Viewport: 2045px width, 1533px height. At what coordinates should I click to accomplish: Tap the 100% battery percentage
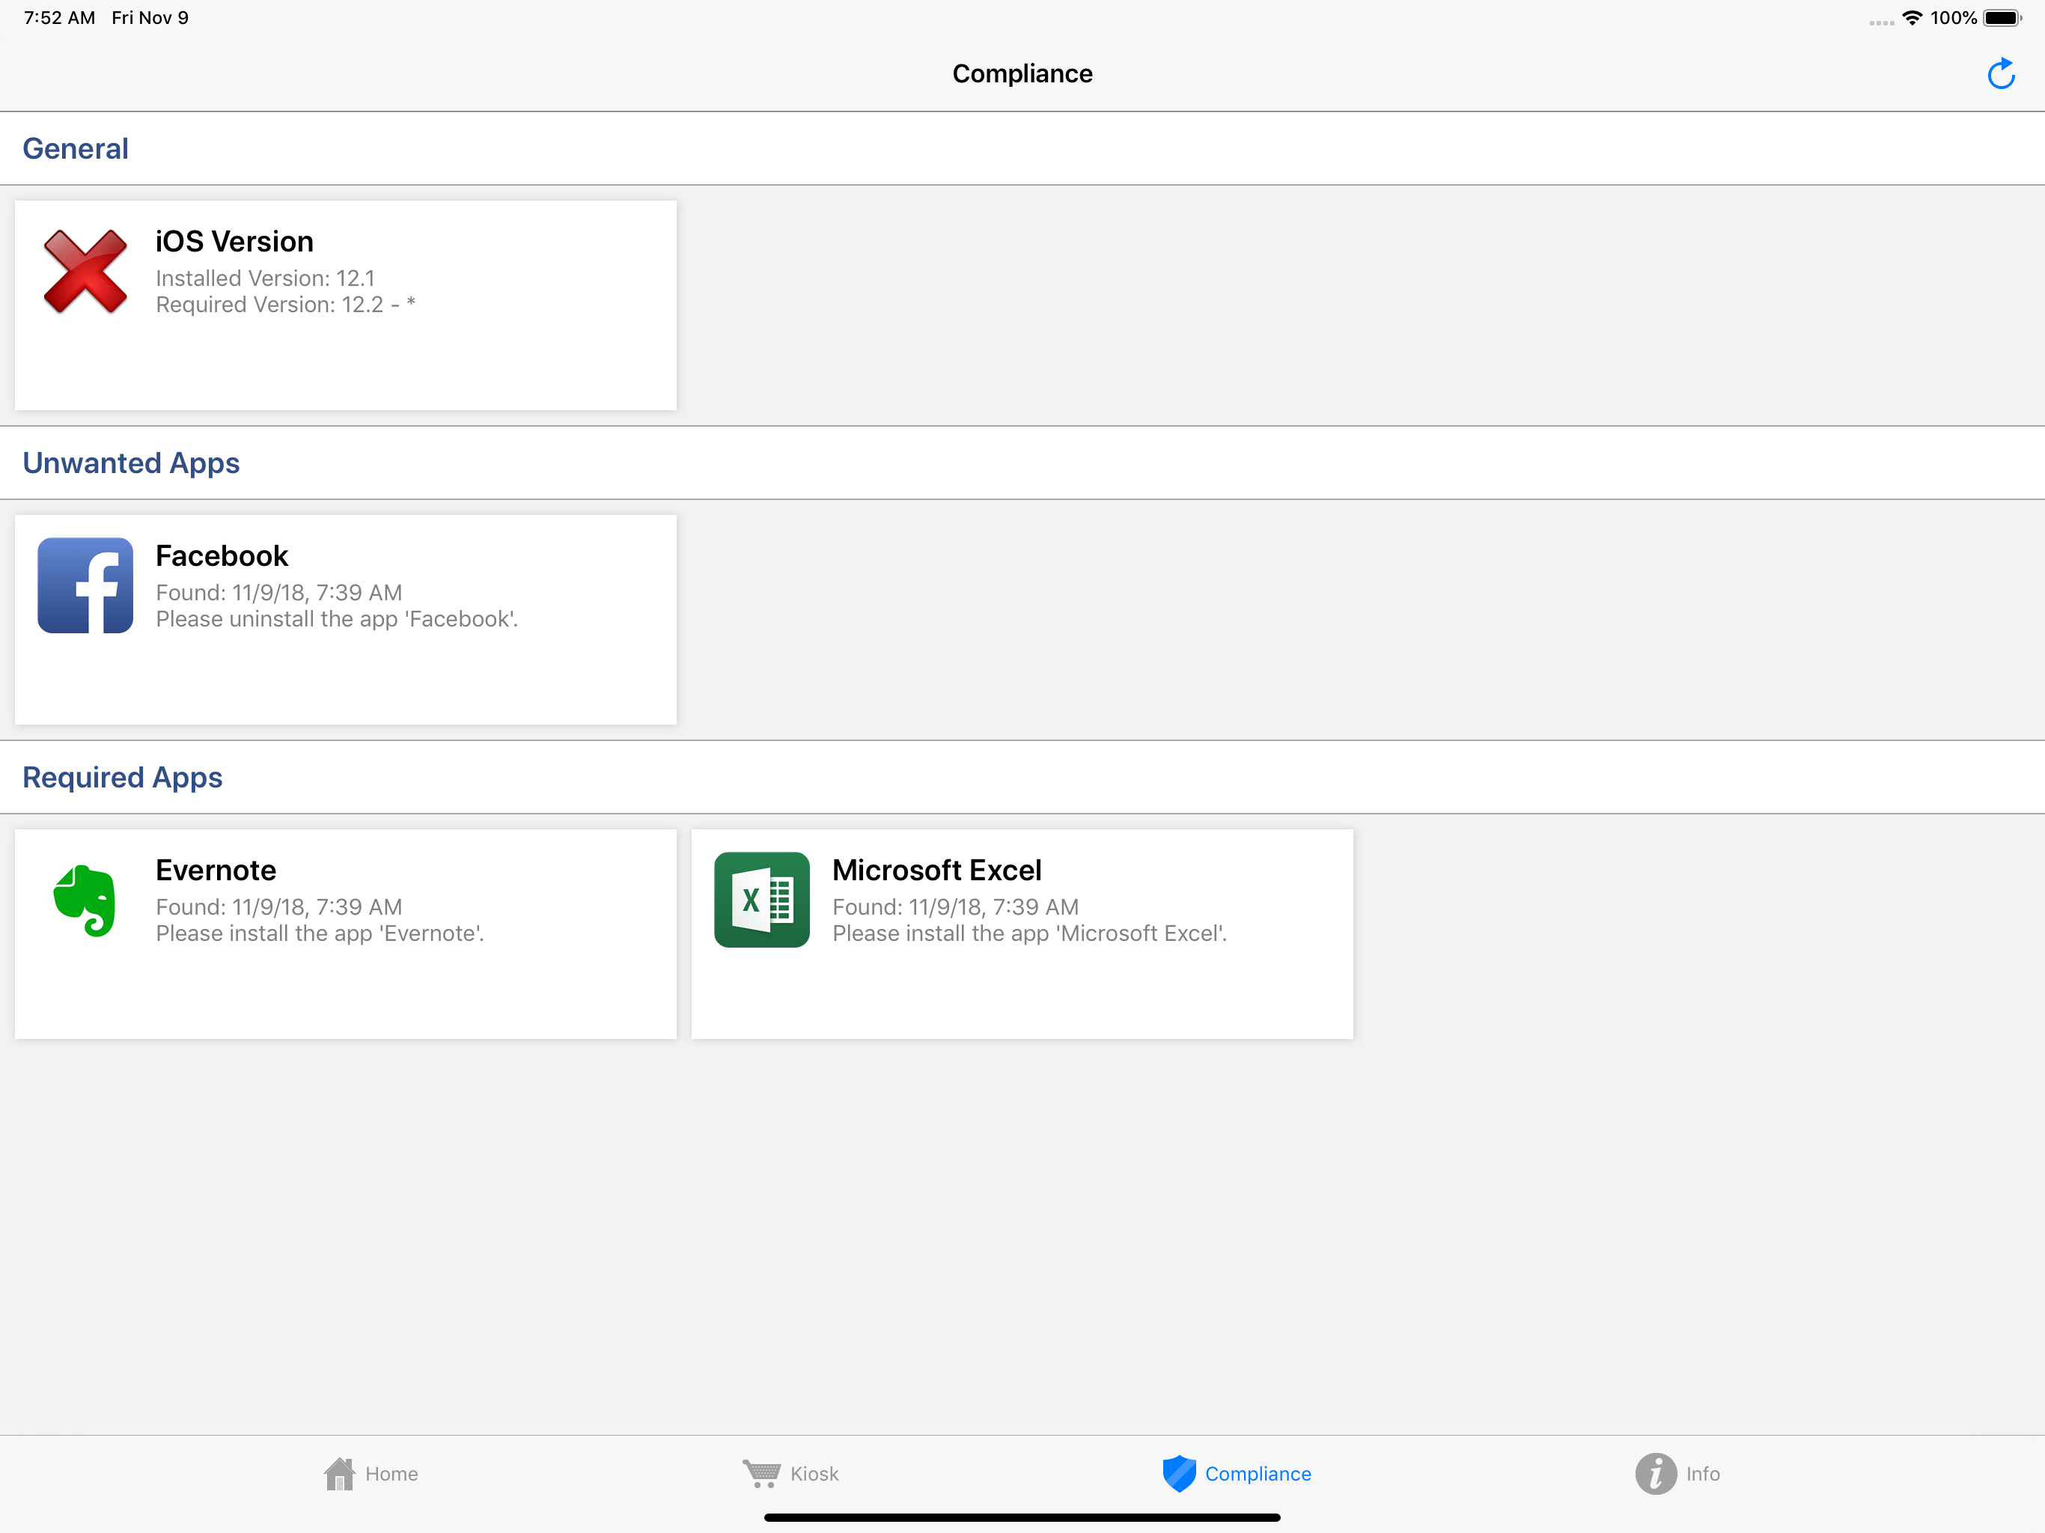[1954, 17]
